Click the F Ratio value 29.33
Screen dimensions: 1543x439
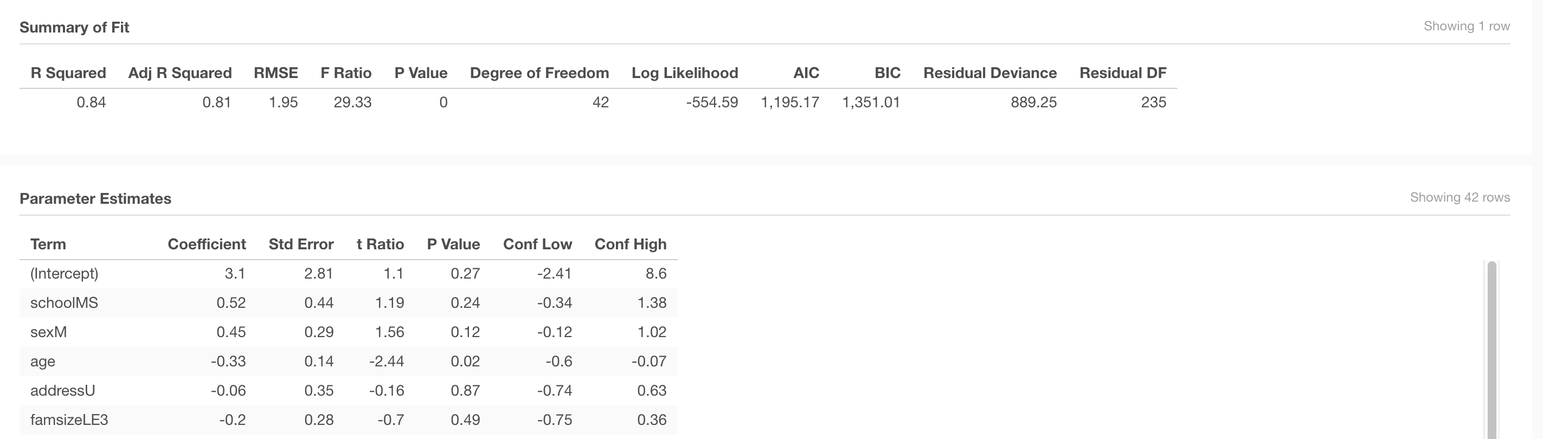[x=353, y=102]
